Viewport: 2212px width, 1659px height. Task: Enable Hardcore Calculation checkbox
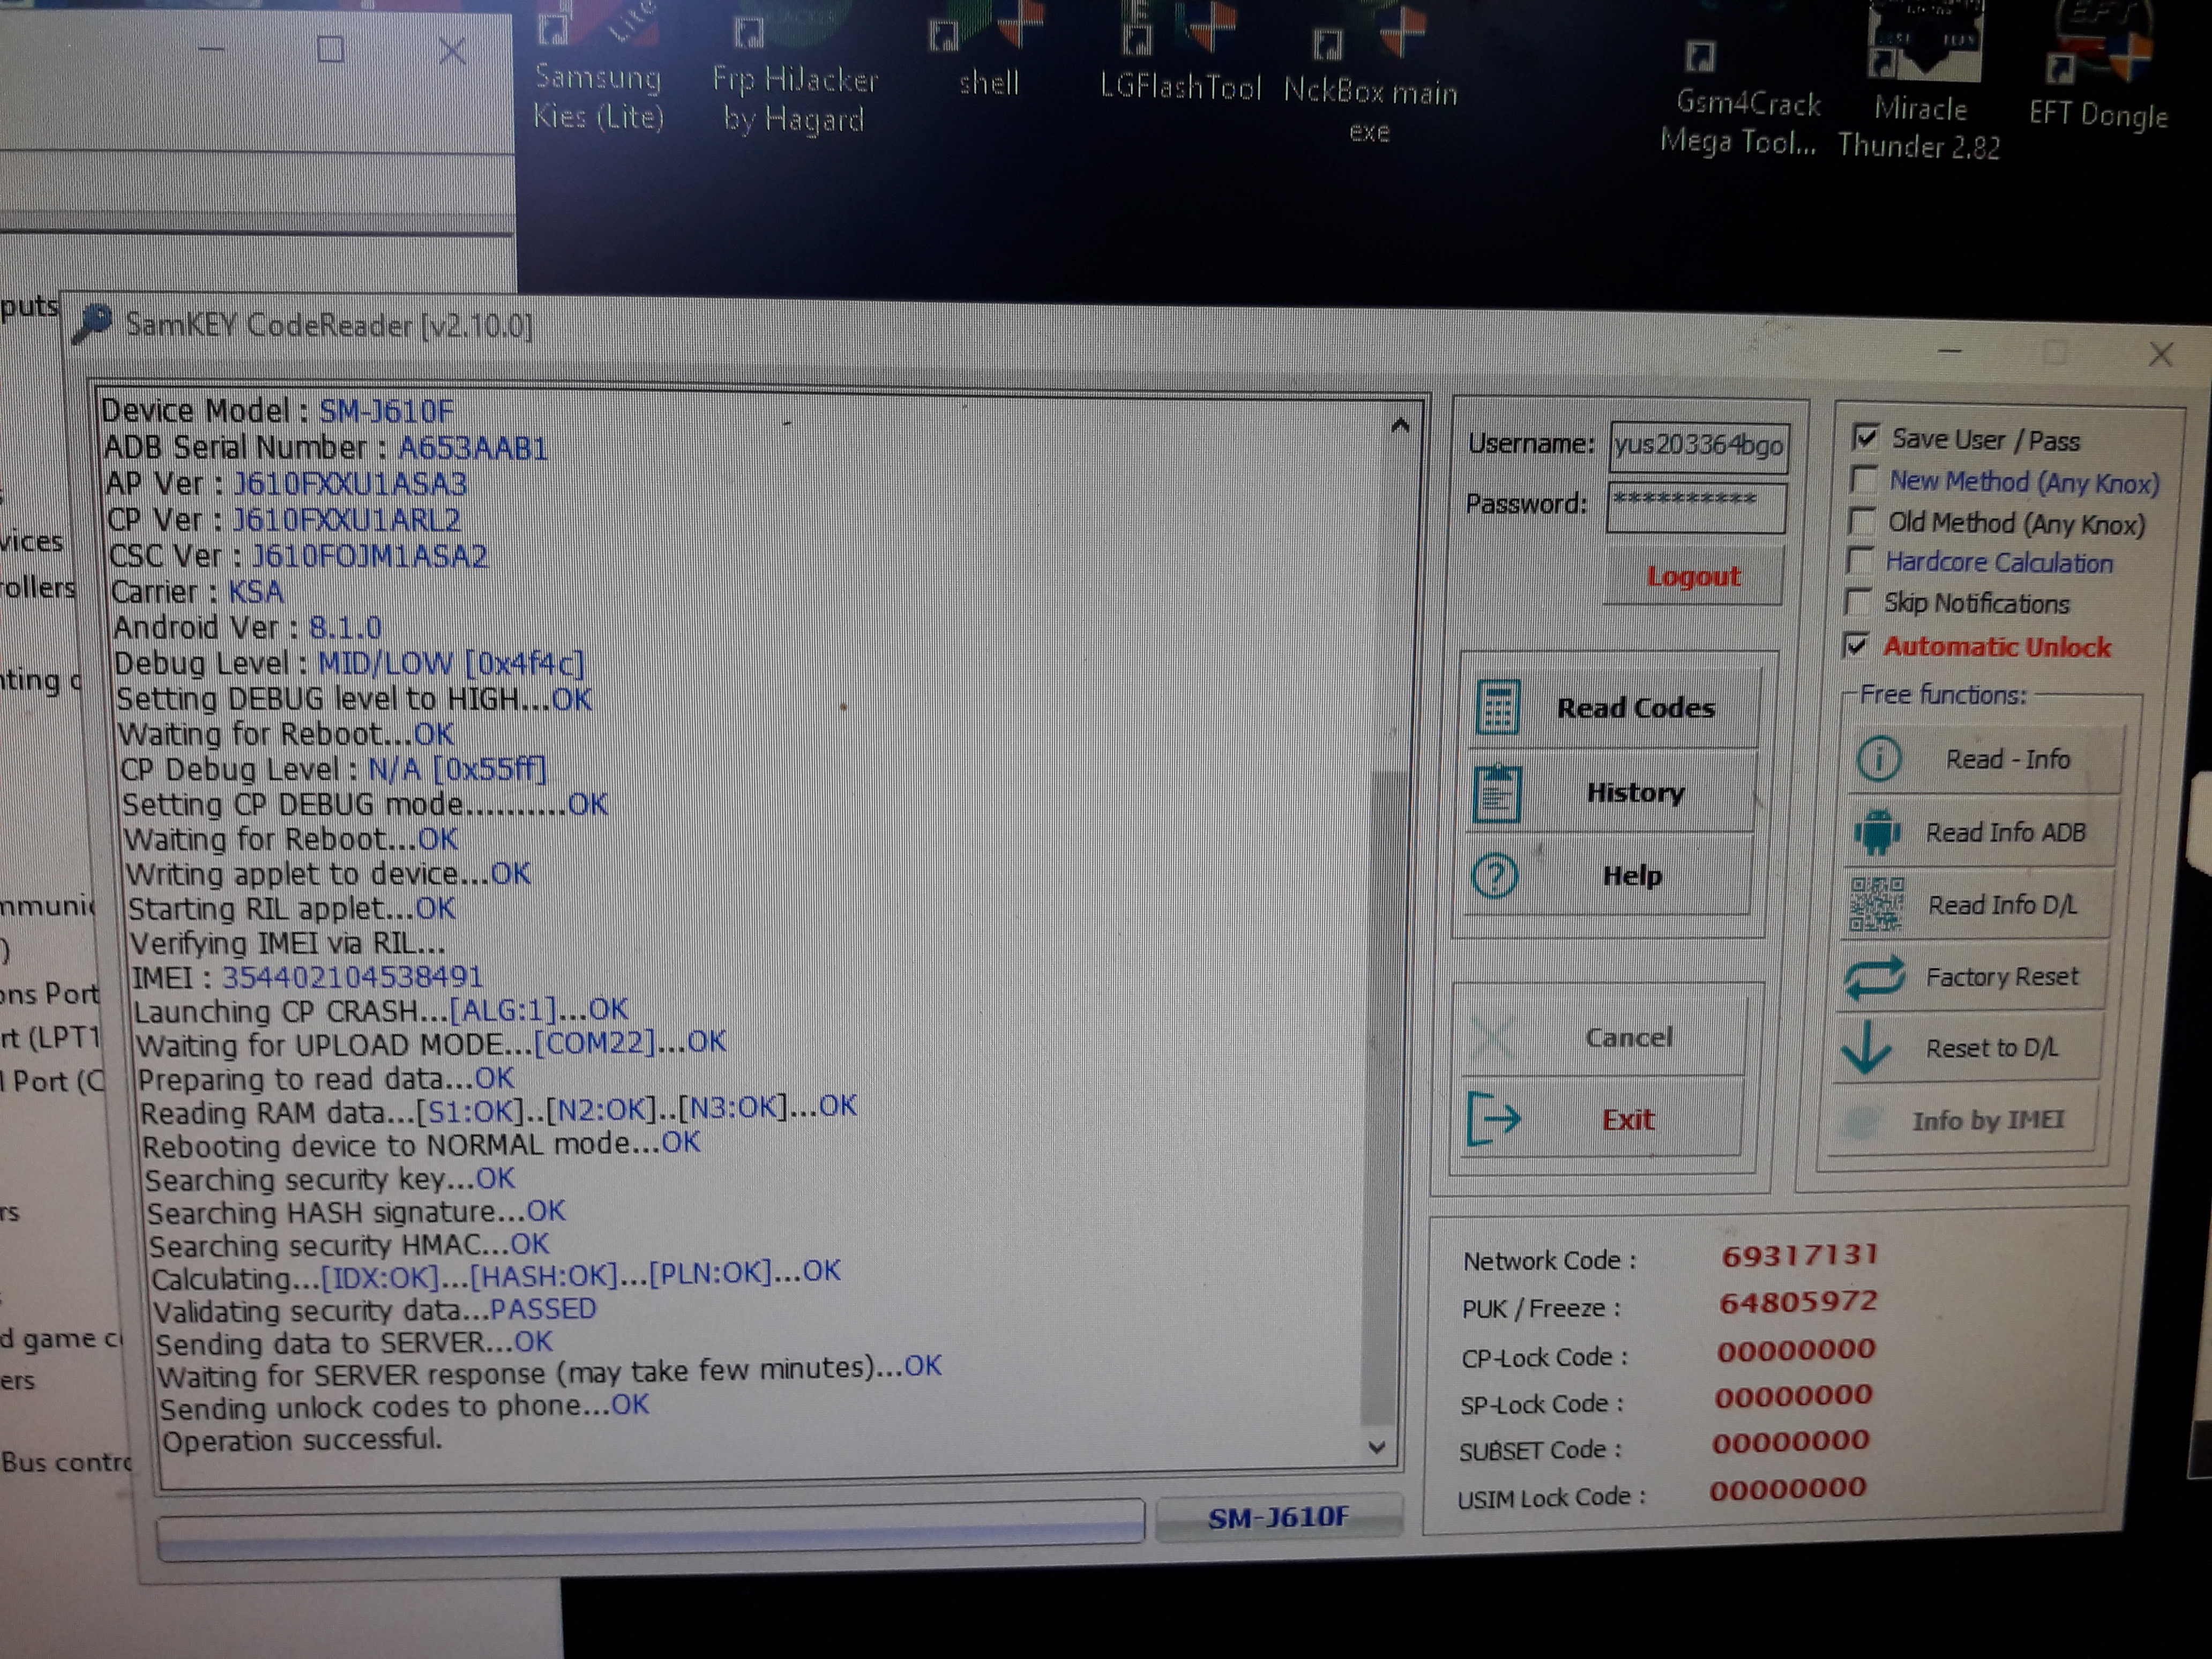coord(1859,561)
